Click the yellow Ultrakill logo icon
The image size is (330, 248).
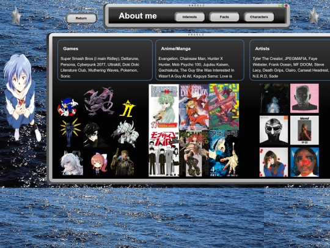tap(128, 108)
